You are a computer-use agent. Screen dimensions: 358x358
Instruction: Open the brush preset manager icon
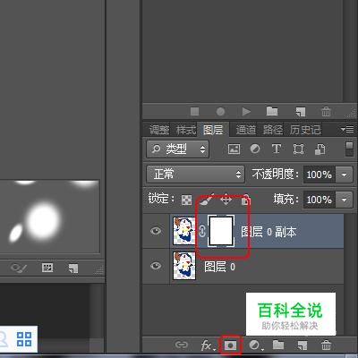(47, 268)
